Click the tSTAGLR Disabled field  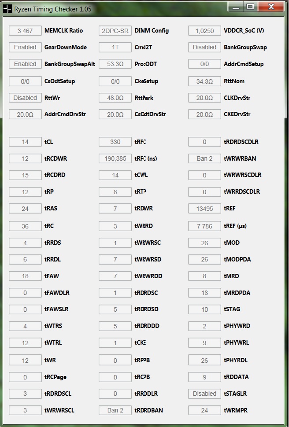click(204, 394)
